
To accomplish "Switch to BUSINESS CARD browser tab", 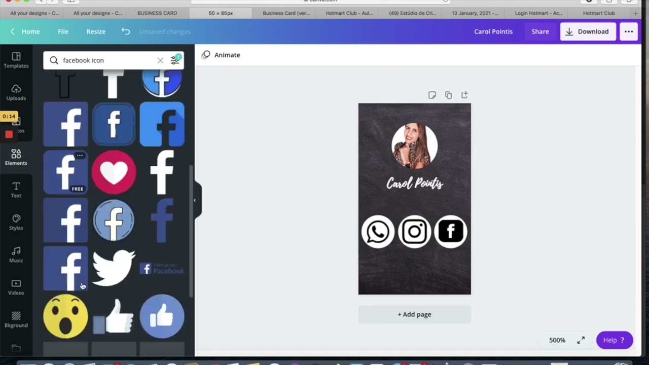I will click(x=157, y=13).
